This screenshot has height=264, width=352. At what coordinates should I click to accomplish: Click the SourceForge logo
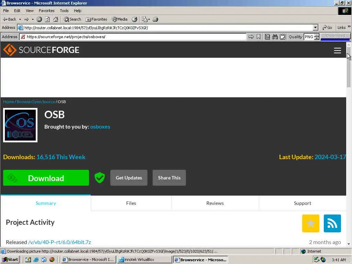(41, 50)
